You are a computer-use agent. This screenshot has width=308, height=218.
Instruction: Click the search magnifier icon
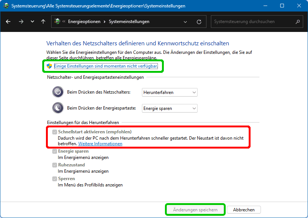tap(298, 22)
